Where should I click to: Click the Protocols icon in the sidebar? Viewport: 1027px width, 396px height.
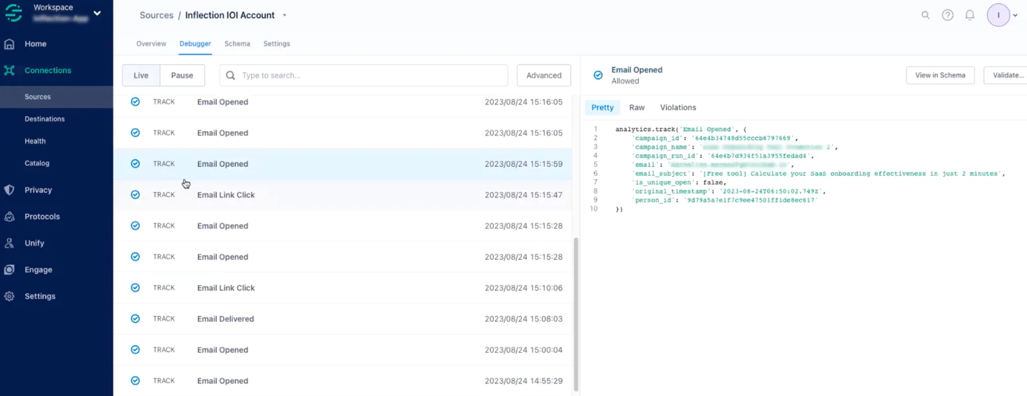[x=9, y=217]
